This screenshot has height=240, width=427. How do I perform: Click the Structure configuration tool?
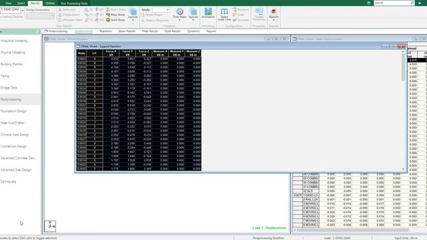(x=241, y=9)
